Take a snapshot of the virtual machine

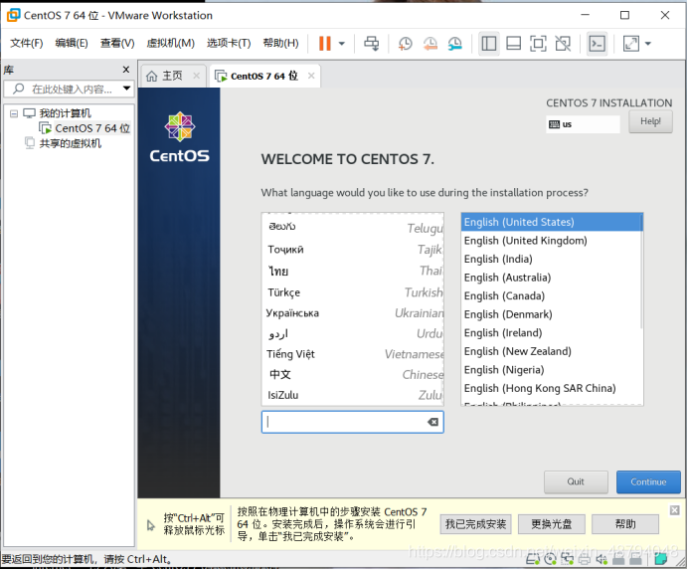[405, 43]
